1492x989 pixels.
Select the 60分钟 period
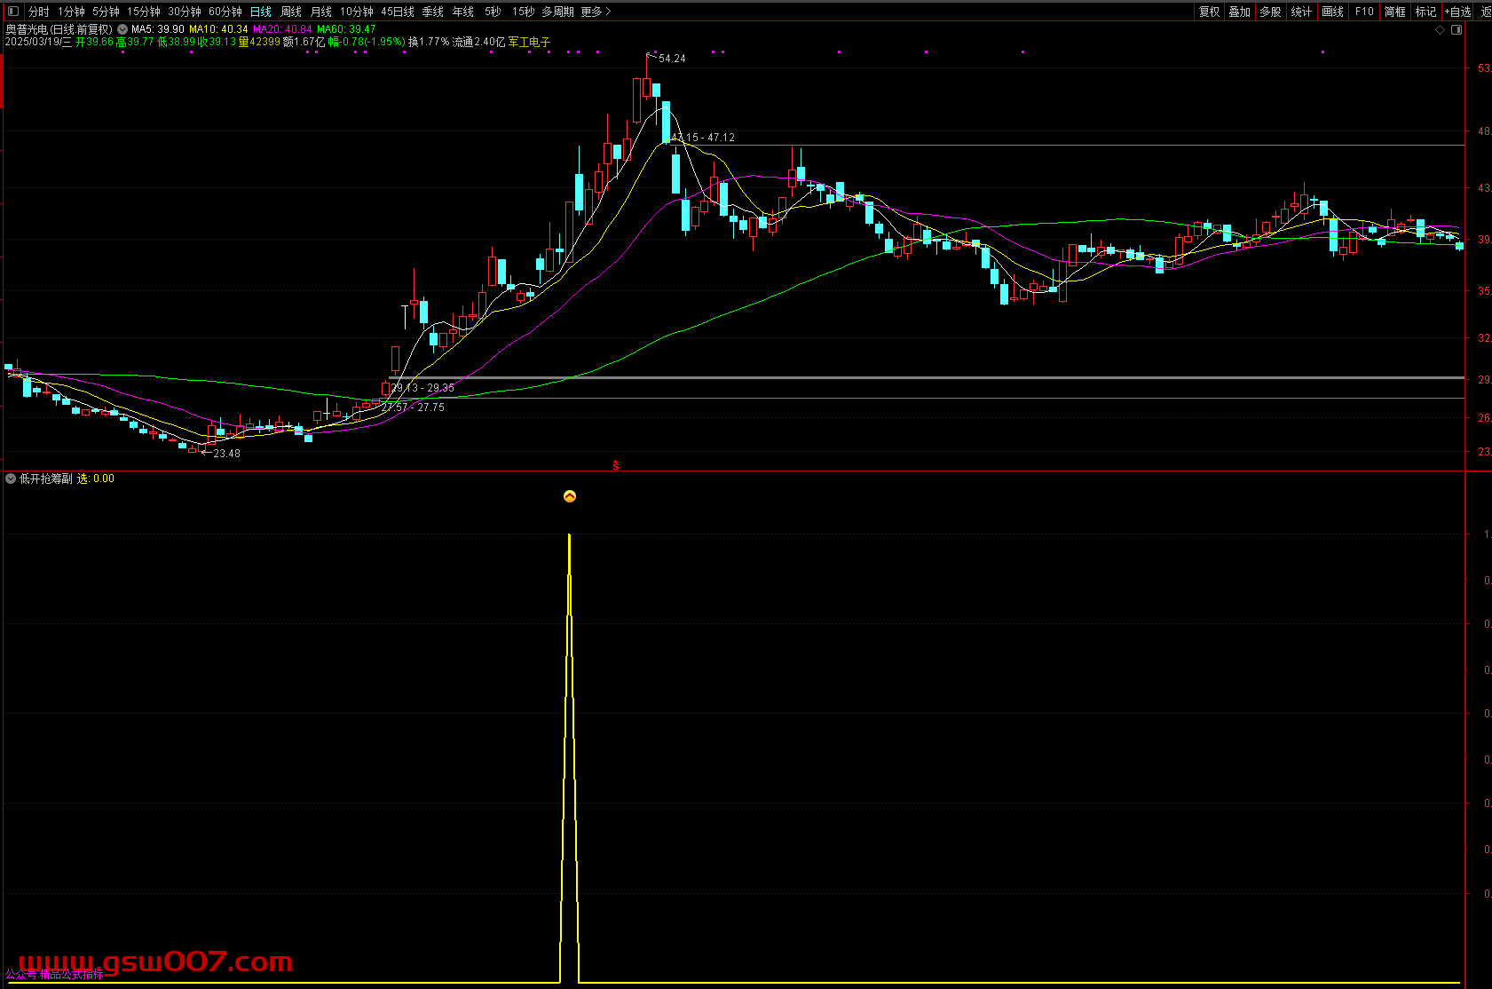(225, 12)
